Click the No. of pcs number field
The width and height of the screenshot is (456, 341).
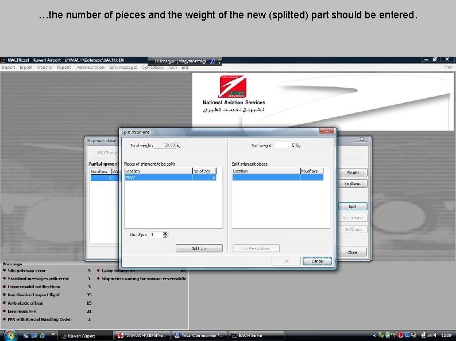(156, 235)
